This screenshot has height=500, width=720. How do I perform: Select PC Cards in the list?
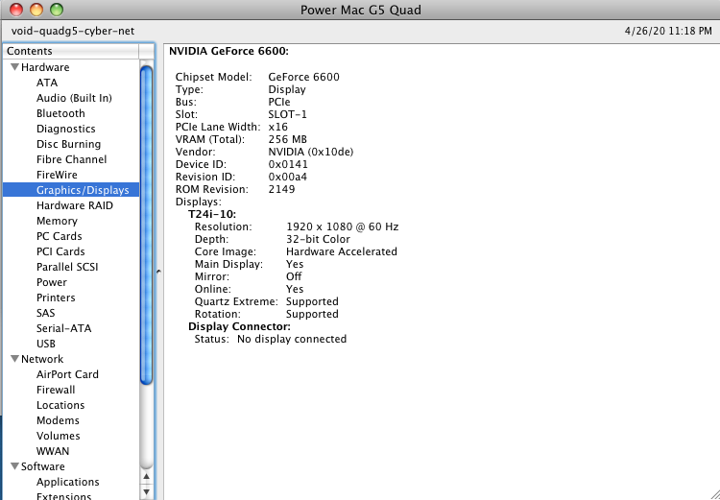[59, 236]
